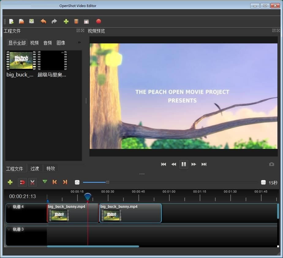Image resolution: width=283 pixels, height=258 pixels.
Task: Click the small blue marker at timeline start
Action: click(x=48, y=201)
